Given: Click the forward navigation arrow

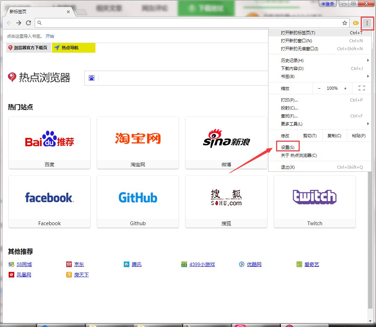Looking at the screenshot, I should pos(18,23).
